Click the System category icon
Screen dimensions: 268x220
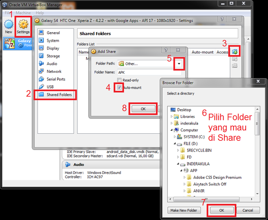click(x=41, y=40)
